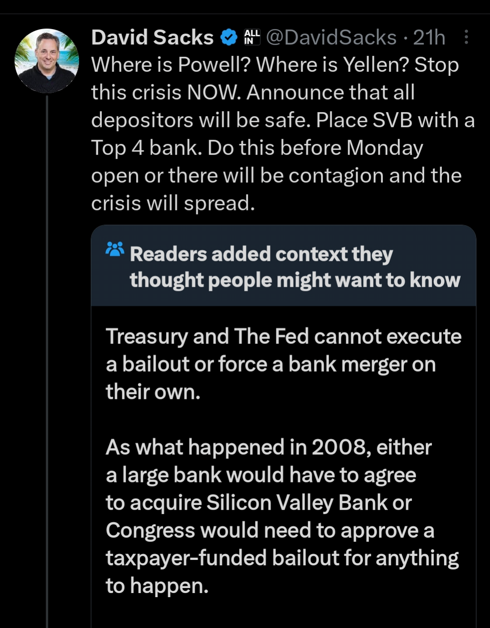Open the three-dot more options menu
This screenshot has height=628, width=490.
(466, 37)
